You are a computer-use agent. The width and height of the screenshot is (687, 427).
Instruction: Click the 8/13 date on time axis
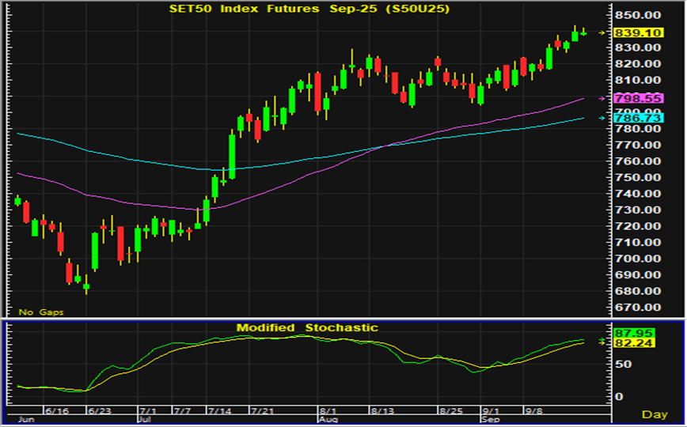coord(382,411)
